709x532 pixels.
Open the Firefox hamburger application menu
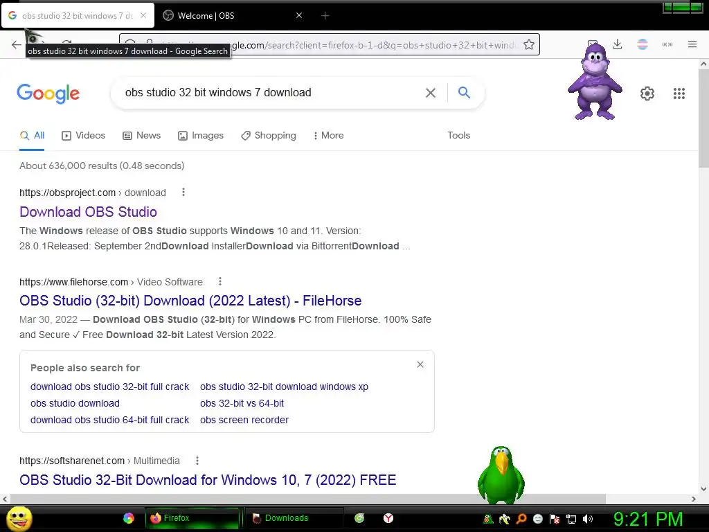692,44
